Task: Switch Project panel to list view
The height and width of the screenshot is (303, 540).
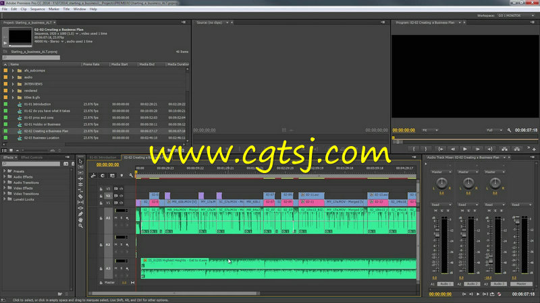Action: coord(5,150)
